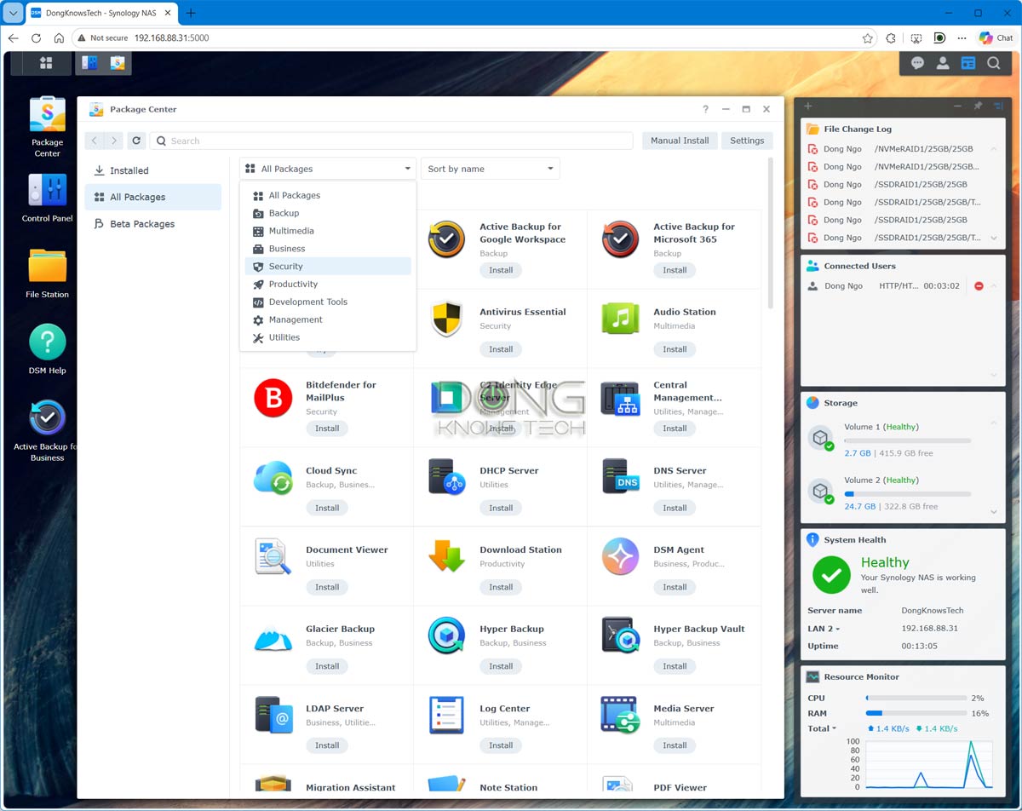Open the DSM main menu grid
The image size is (1022, 811).
tap(46, 63)
